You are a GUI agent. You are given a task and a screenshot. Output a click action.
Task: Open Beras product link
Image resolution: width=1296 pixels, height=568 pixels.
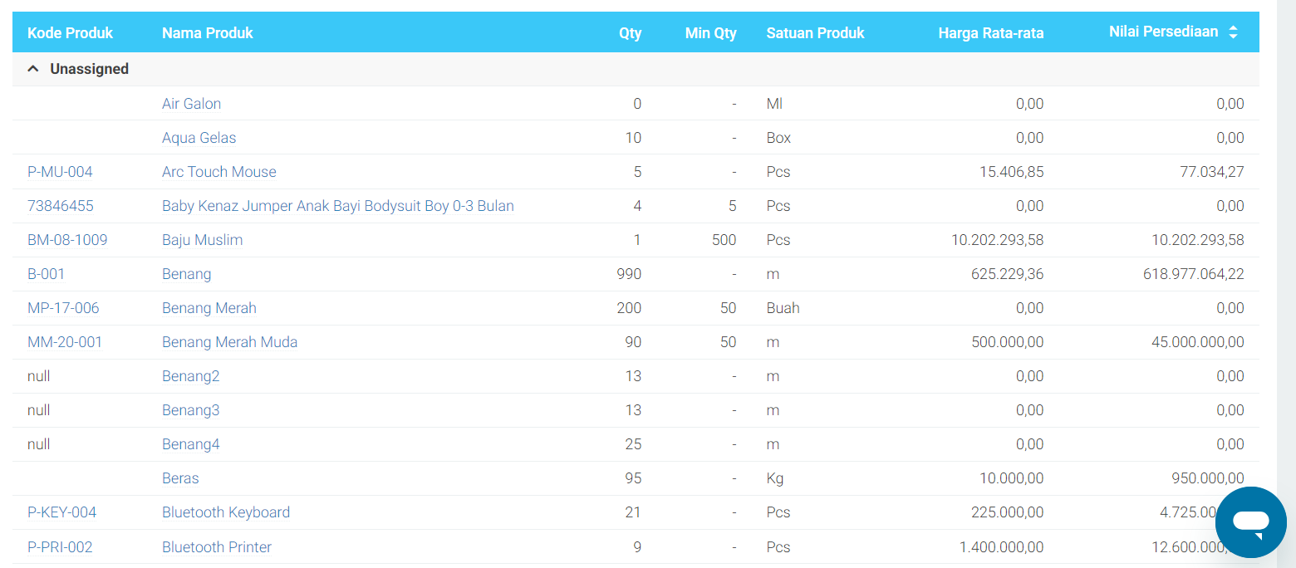coord(180,478)
